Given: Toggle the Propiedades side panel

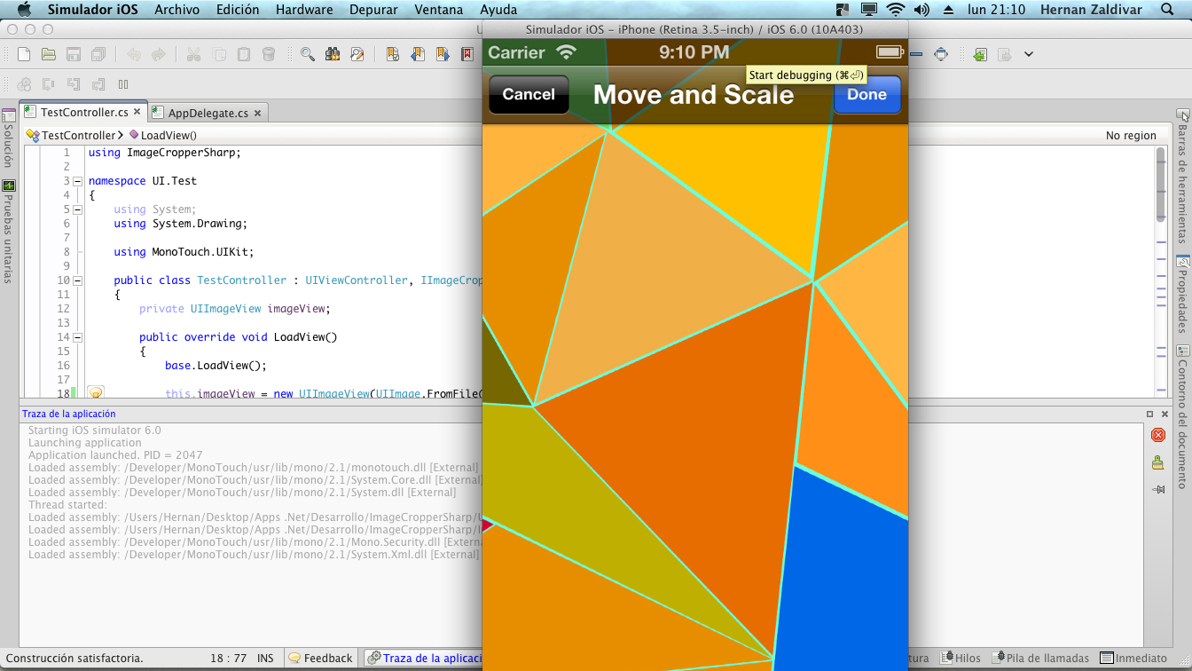Looking at the screenshot, I should pos(1183,293).
